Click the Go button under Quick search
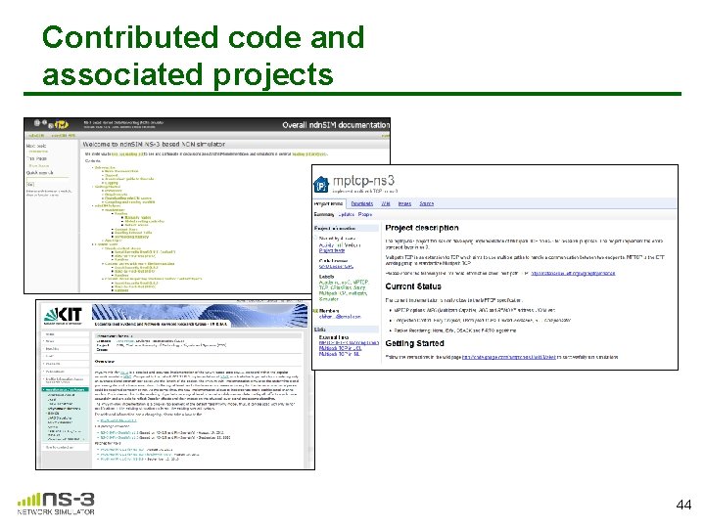This screenshot has height=528, width=705. 30,185
